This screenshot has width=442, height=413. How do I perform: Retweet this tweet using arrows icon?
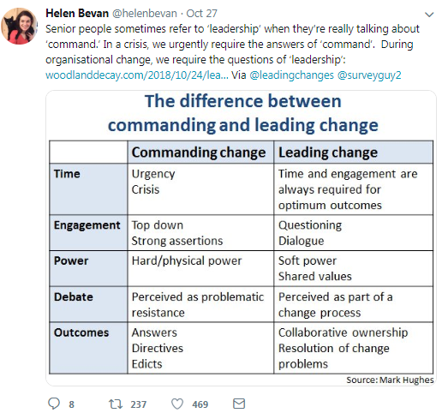[116, 404]
